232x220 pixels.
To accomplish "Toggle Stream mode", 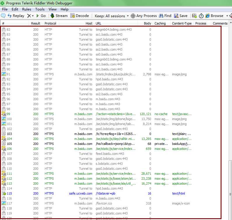I will 59,15.
